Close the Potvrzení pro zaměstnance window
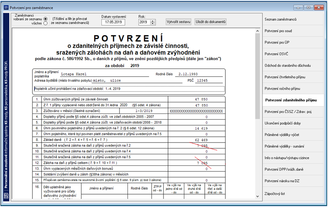 319,7
